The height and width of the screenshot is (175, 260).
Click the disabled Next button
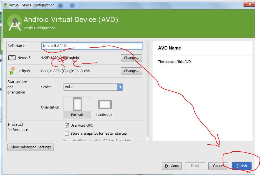pyautogui.click(x=195, y=166)
